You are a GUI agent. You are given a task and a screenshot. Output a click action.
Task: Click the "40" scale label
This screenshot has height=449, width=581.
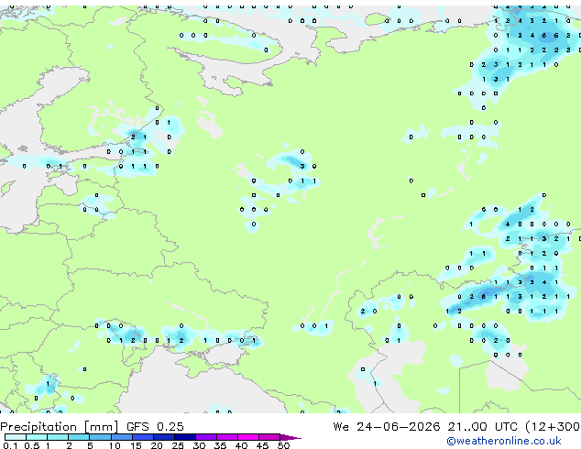[241, 445]
